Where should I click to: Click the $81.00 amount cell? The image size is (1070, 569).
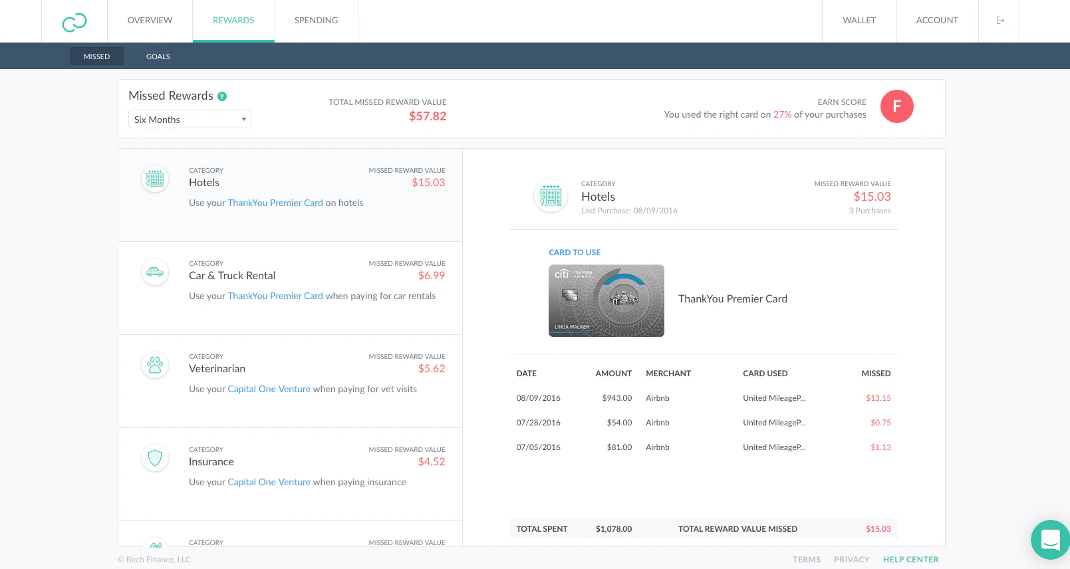pyautogui.click(x=619, y=447)
